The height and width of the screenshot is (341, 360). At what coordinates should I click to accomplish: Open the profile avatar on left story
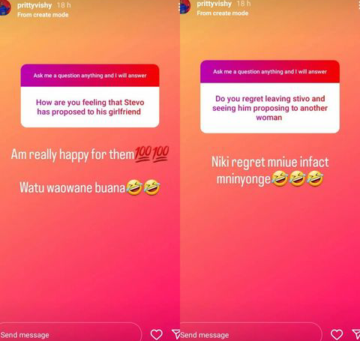[5, 7]
